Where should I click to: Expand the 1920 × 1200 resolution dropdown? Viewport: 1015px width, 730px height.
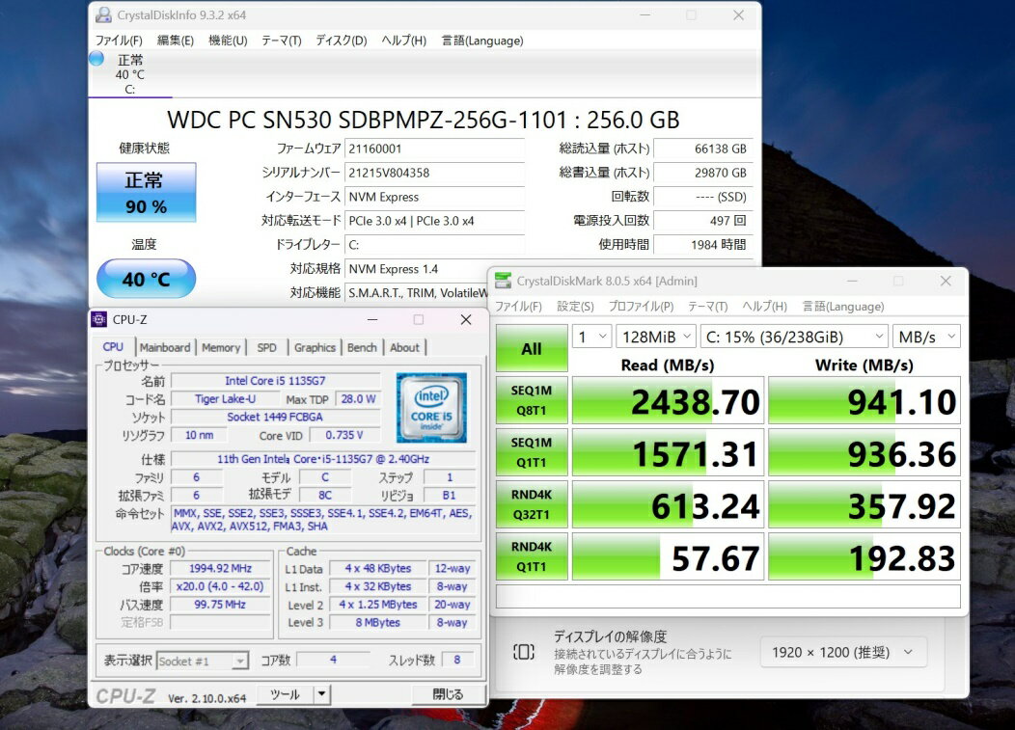[x=842, y=652]
